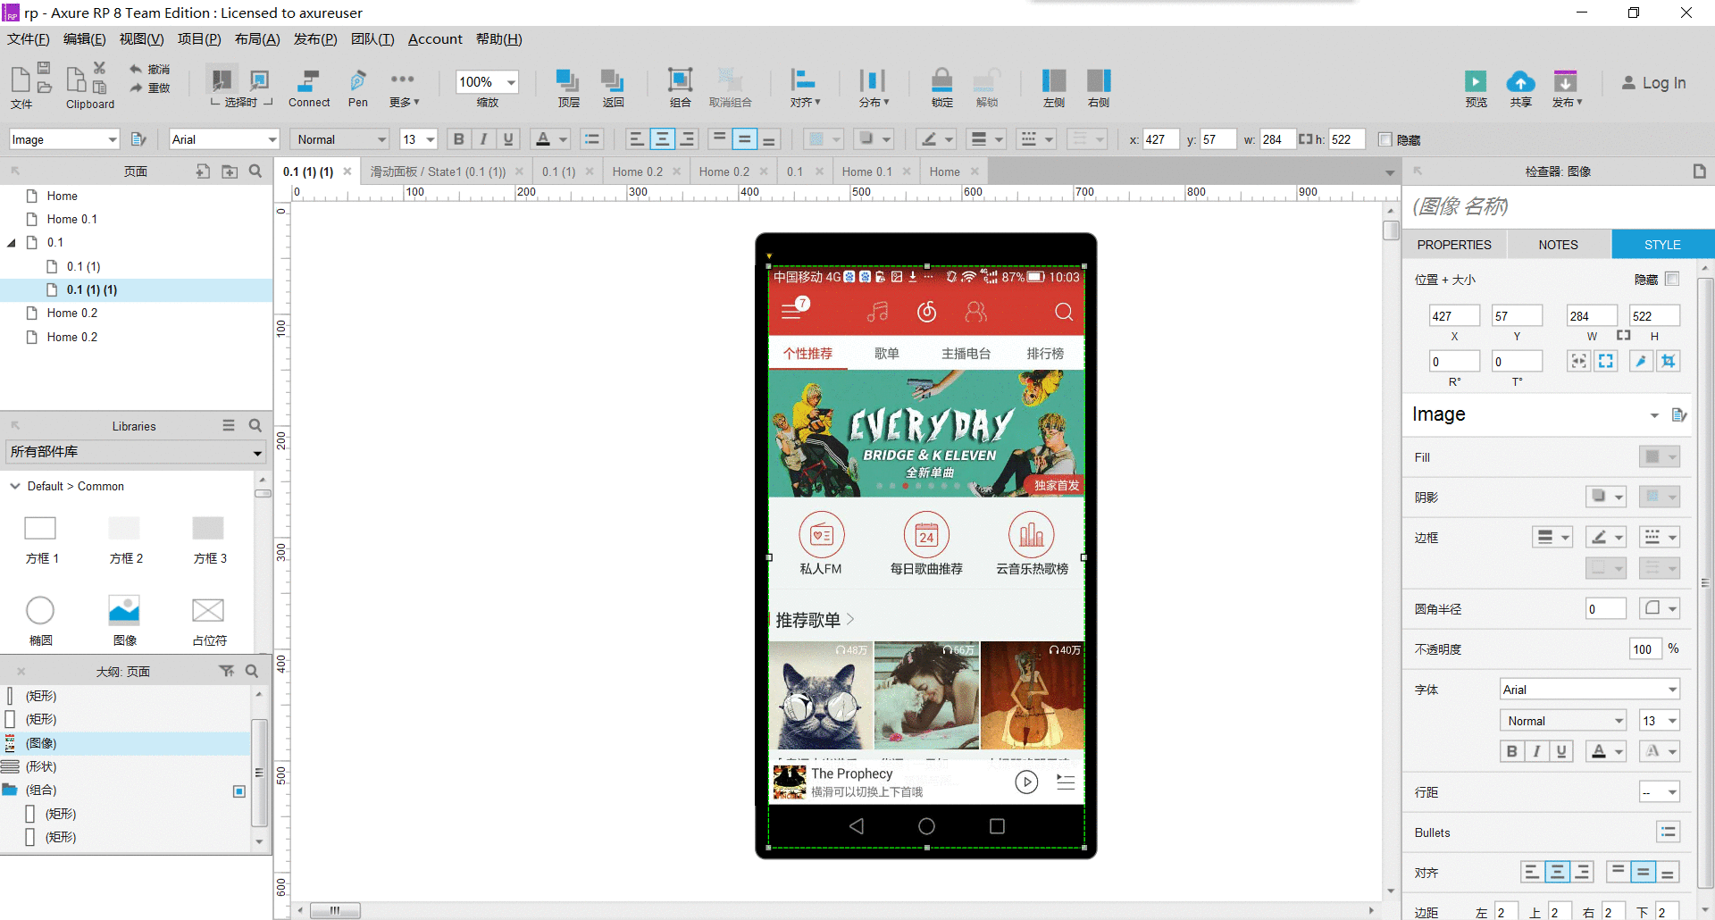Check the 隐藏 checkbox in inspector

click(1672, 279)
